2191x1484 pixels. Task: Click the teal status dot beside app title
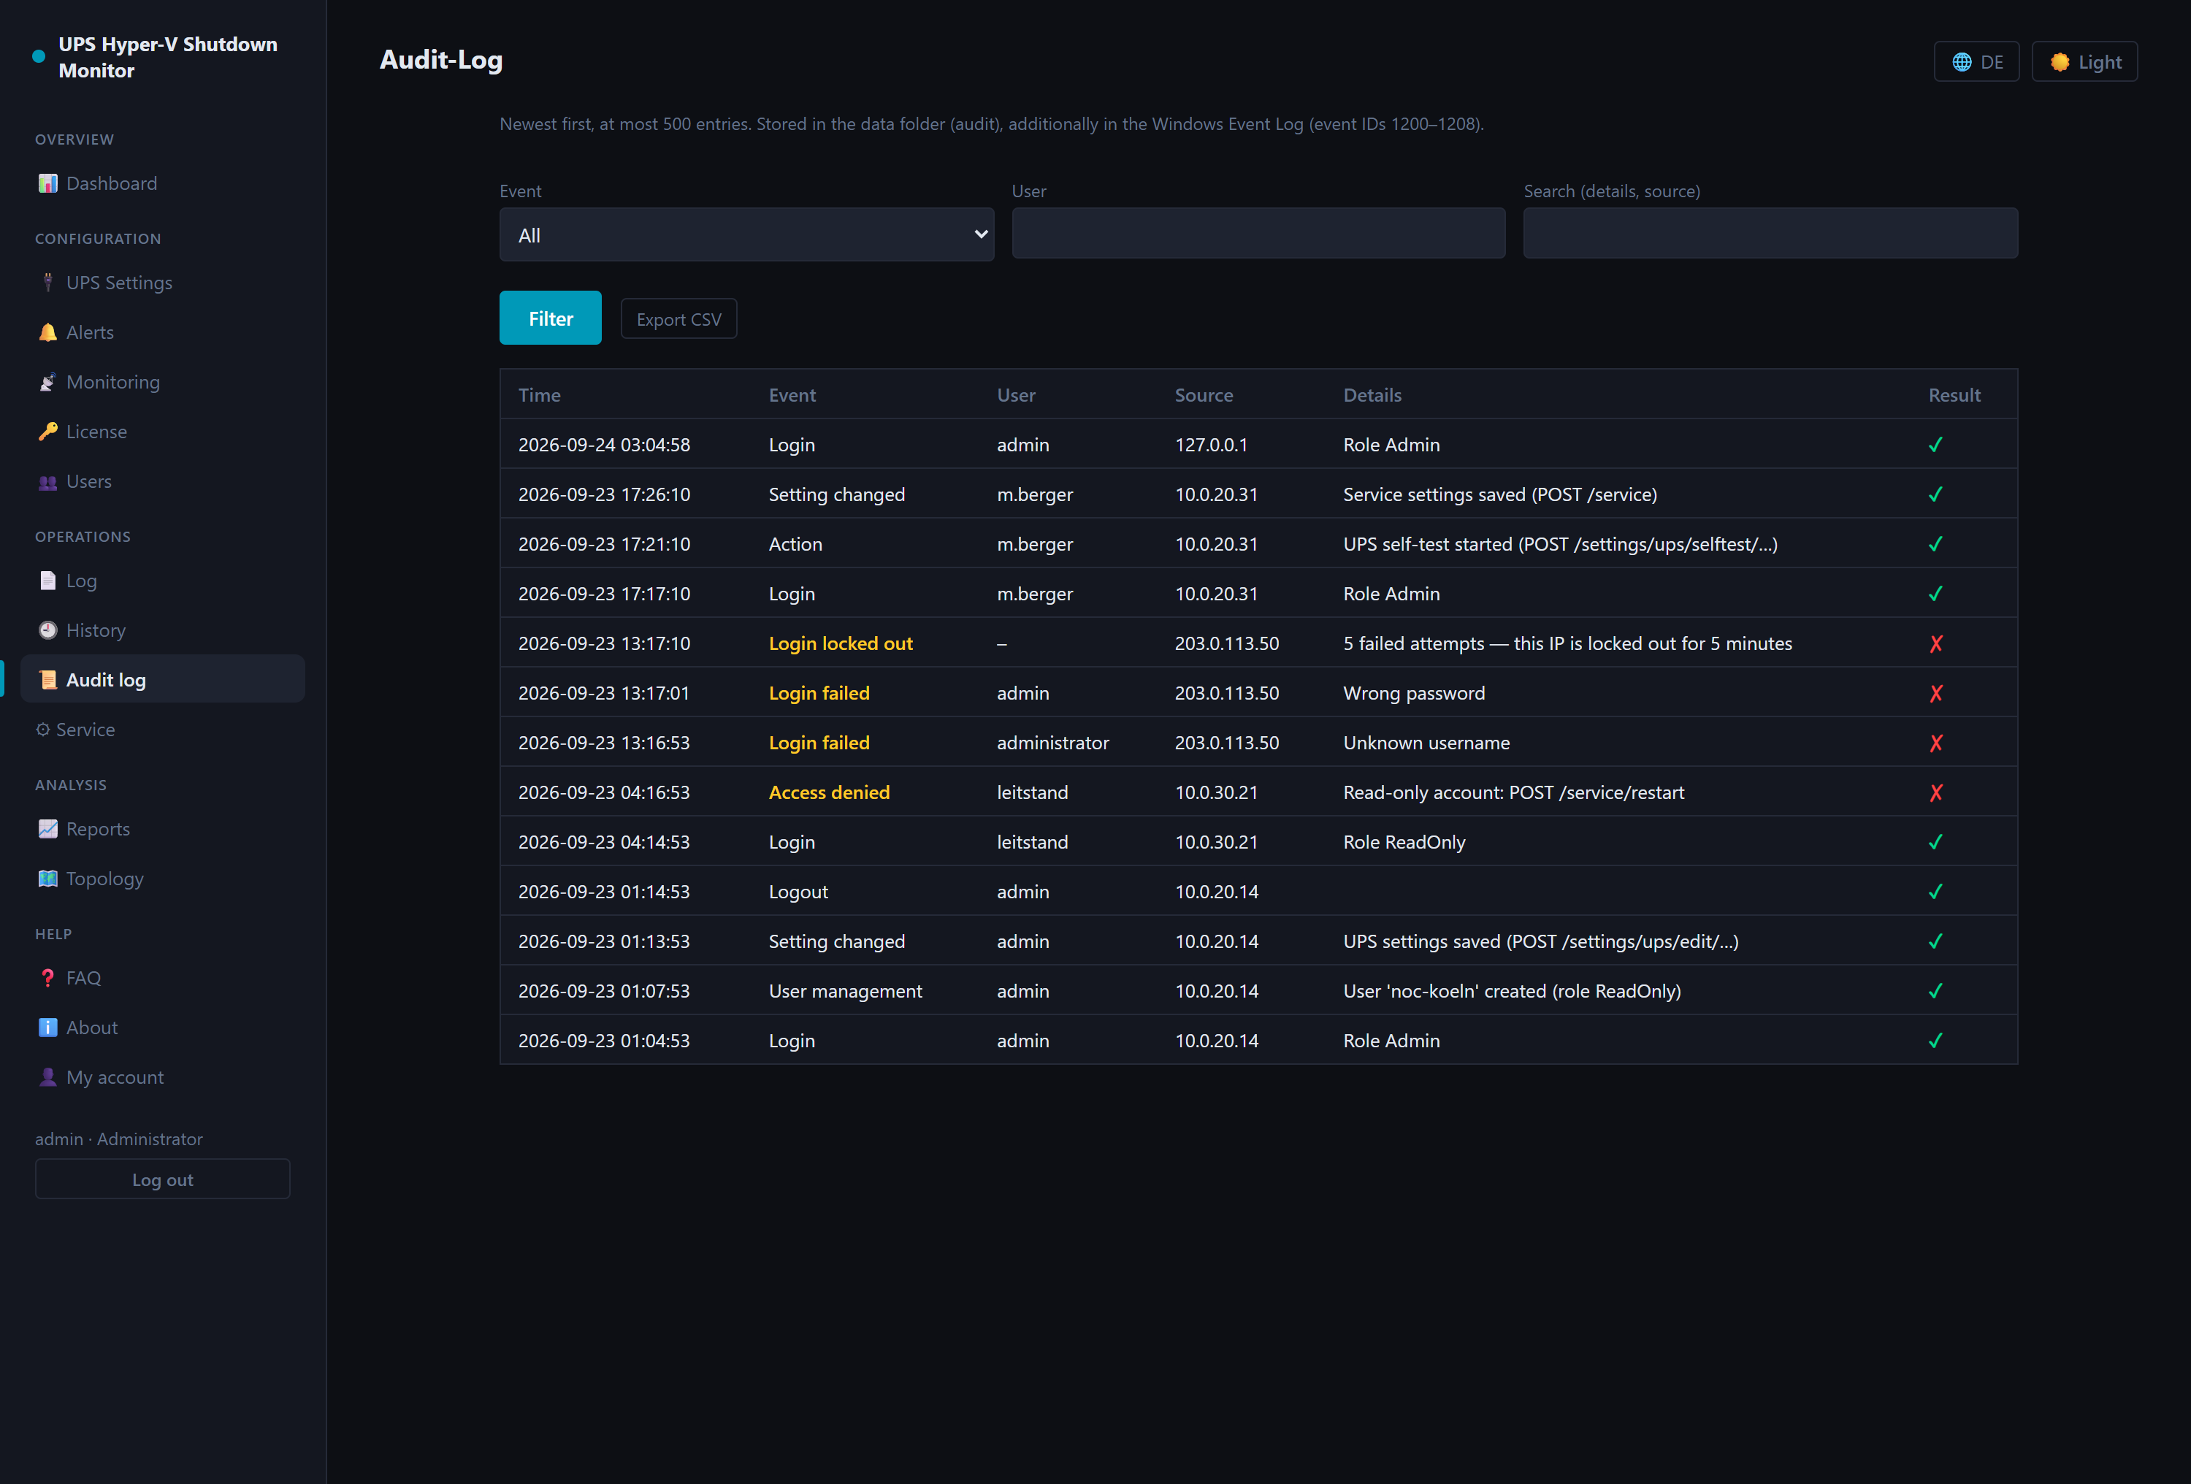click(39, 56)
